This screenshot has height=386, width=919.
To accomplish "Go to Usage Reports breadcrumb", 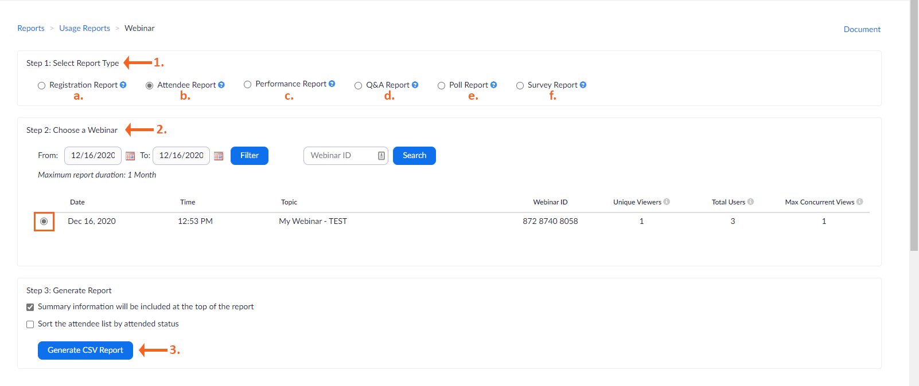I will (84, 28).
